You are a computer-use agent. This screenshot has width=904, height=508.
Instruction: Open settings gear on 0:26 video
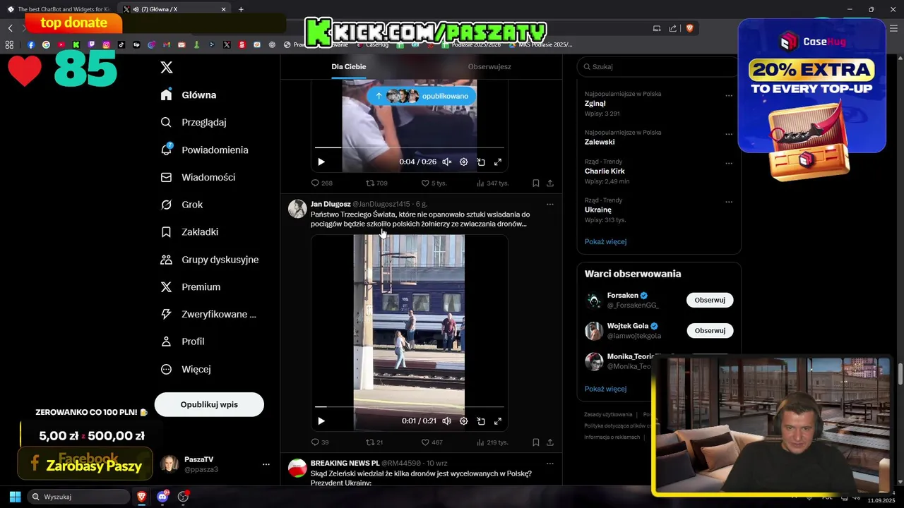(x=464, y=162)
